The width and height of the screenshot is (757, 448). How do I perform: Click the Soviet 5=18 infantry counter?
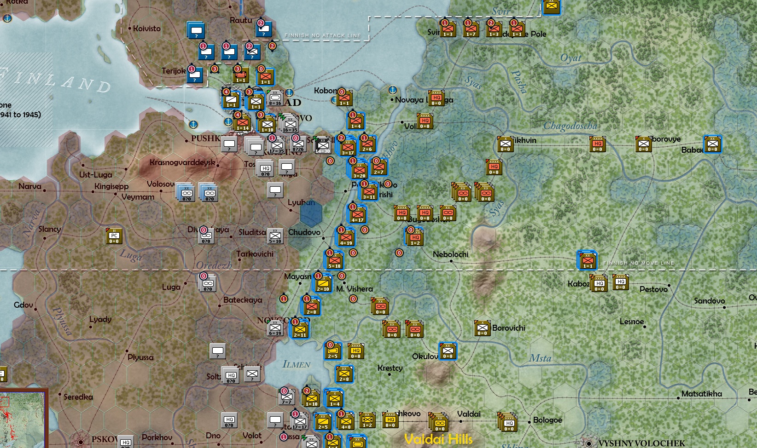[335, 261]
